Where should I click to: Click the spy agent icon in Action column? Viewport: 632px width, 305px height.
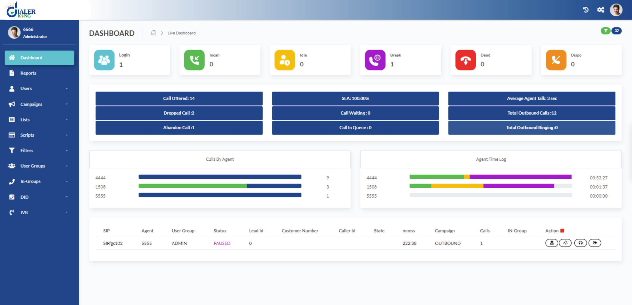(x=551, y=243)
